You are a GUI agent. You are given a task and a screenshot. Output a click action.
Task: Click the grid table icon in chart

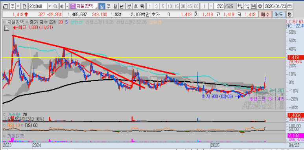point(6,28)
